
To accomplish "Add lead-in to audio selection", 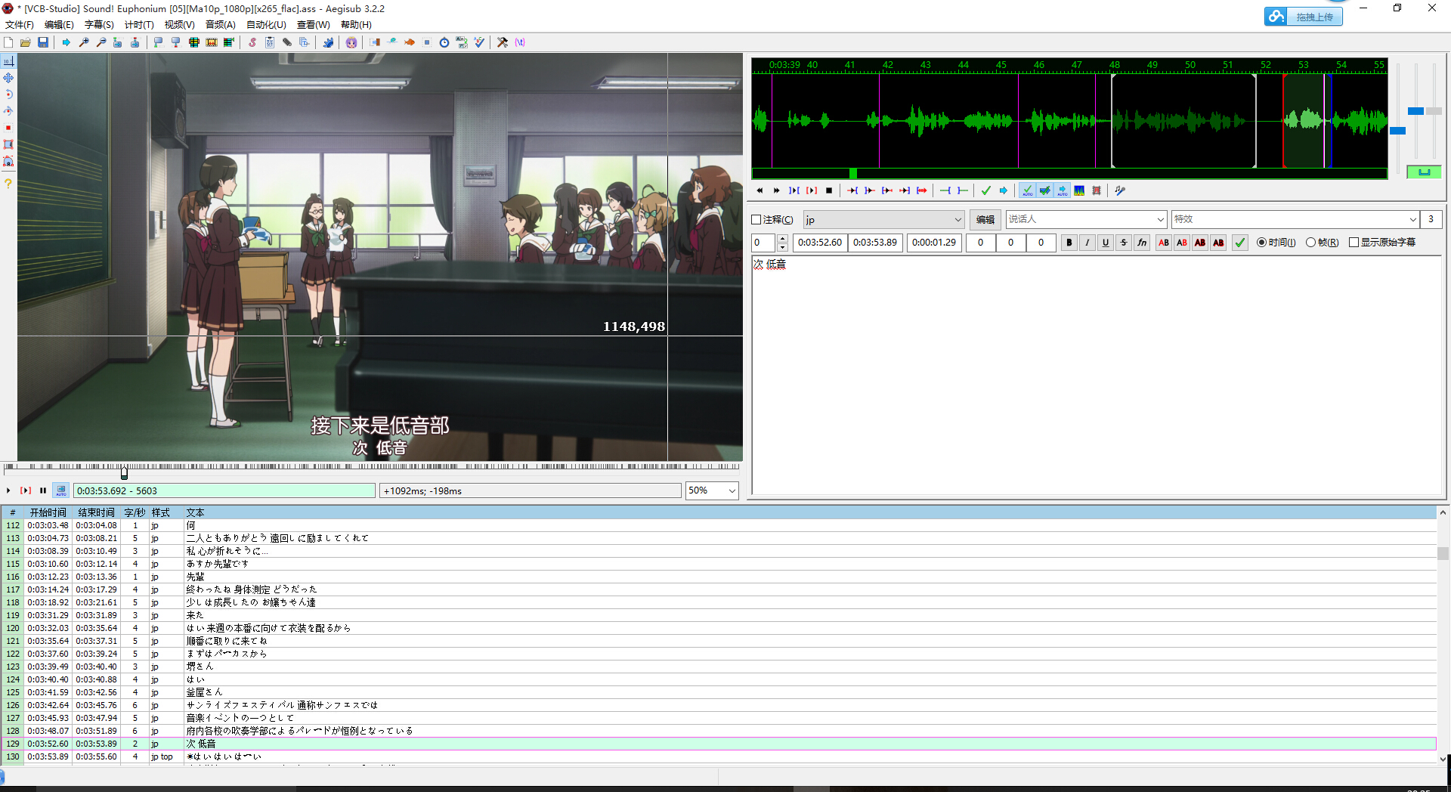I will (945, 190).
